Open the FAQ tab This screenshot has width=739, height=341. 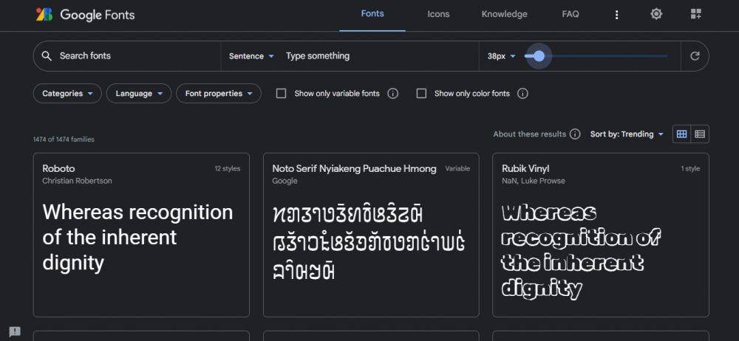[571, 14]
